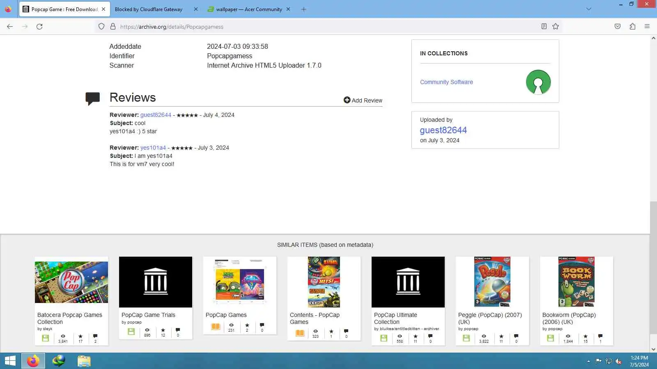Close the Popcap Game tab
This screenshot has width=657, height=369.
(103, 9)
